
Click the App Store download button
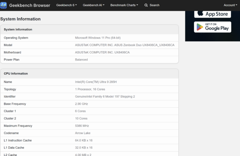coord(213,14)
